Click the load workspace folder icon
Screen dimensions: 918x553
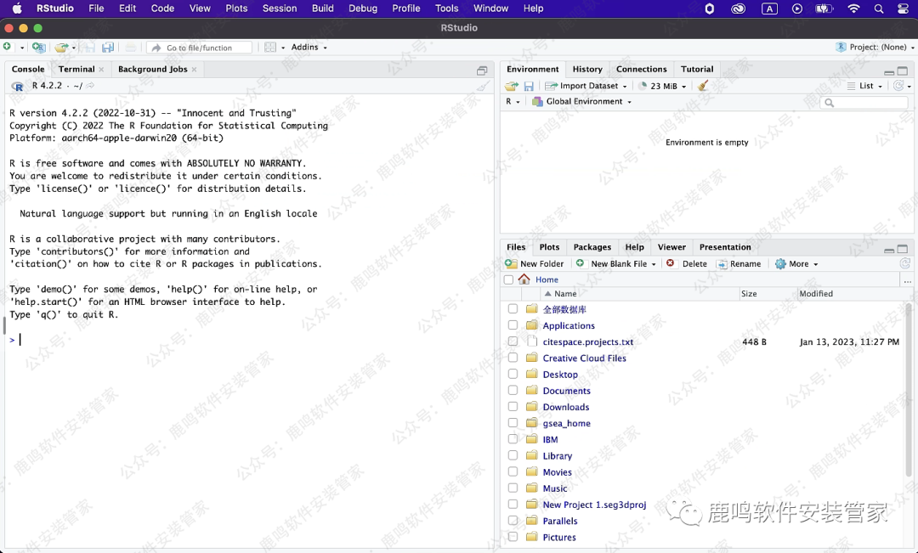coord(511,86)
